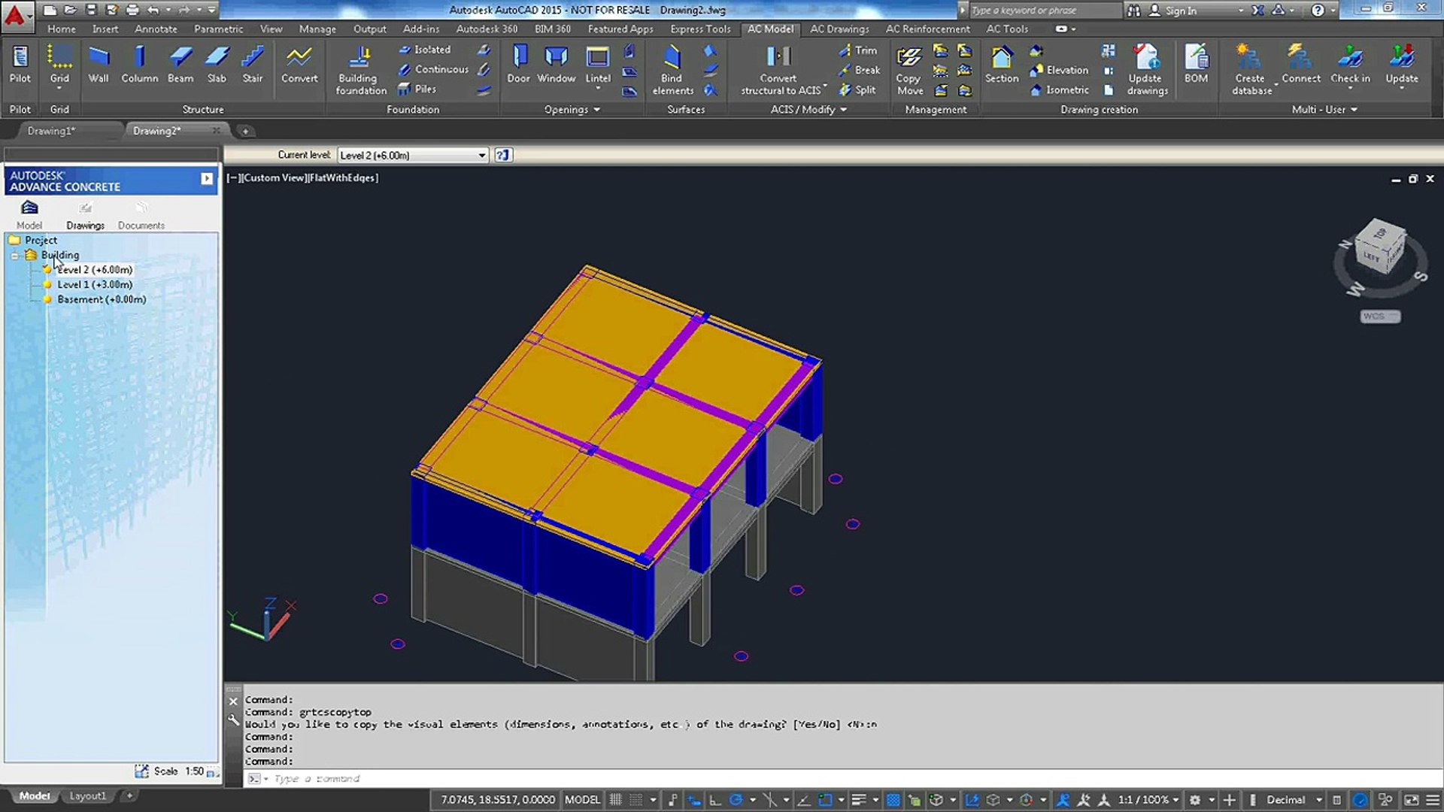Screen dimensions: 1444x812
Task: Expand the Openings panel dropdown
Action: click(596, 110)
